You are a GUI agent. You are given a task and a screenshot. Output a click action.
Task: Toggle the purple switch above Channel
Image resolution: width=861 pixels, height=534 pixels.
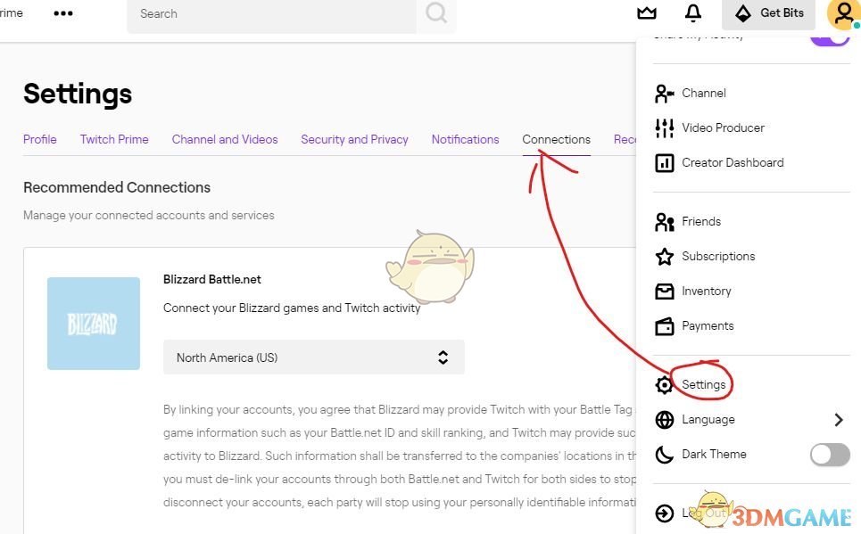(830, 39)
